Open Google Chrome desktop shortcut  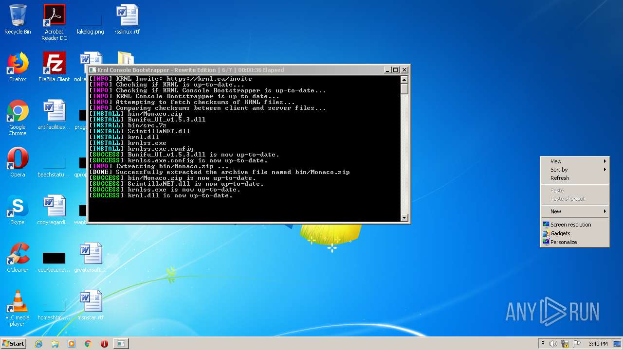coord(18,118)
